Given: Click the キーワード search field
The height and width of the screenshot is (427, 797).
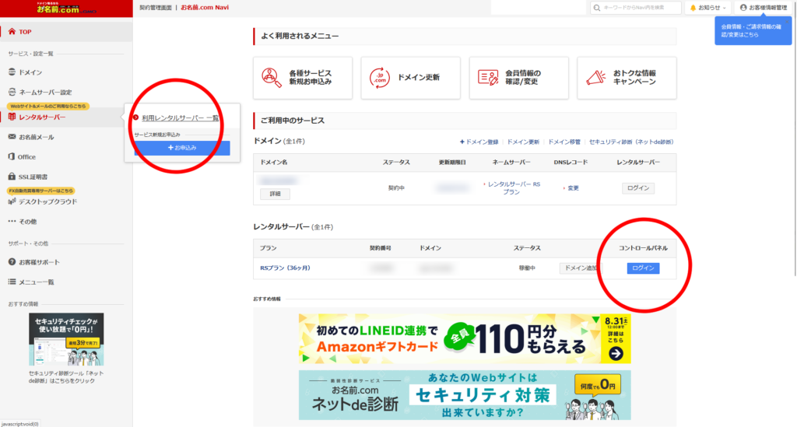Looking at the screenshot, I should click(638, 8).
